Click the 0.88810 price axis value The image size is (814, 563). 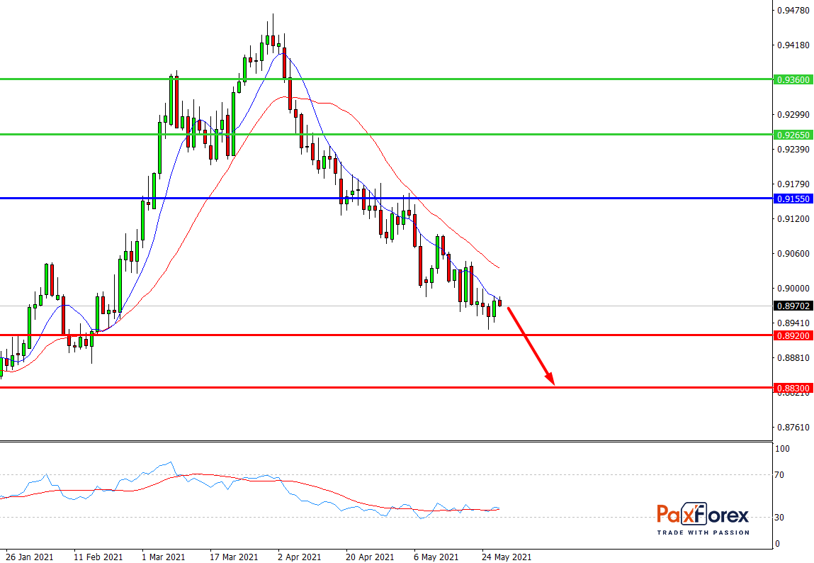pos(793,357)
